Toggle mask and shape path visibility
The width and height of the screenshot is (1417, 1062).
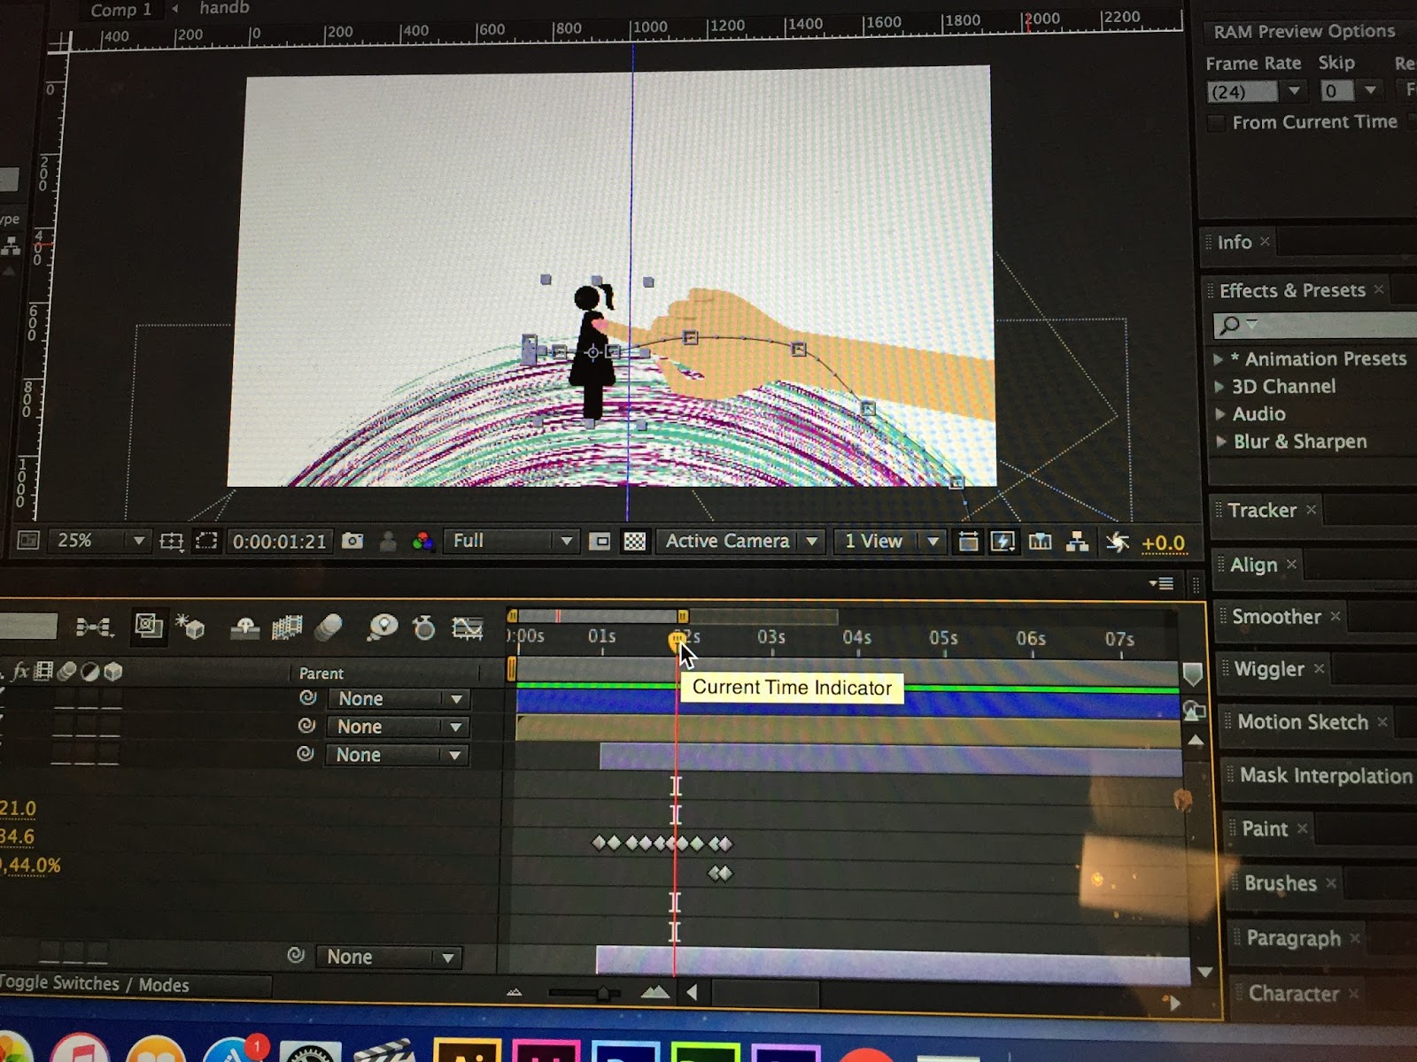[206, 541]
